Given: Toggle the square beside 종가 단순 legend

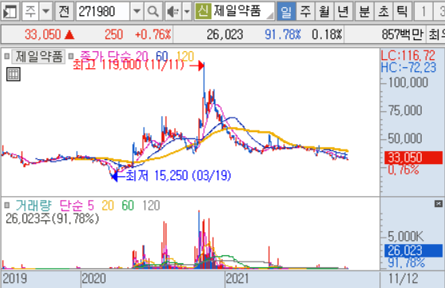Looking at the screenshot, I should click(71, 56).
